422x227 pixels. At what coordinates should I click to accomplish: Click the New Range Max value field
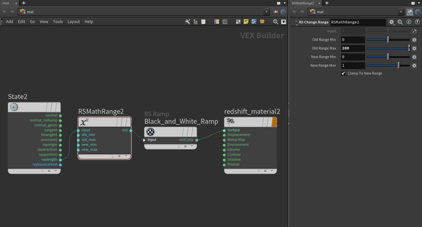[353, 66]
